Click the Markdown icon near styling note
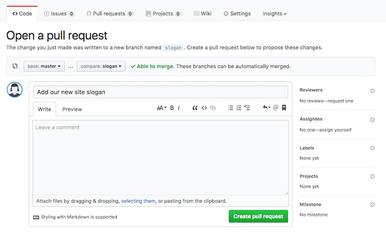Viewport: 386px width, 234px height. [36, 217]
